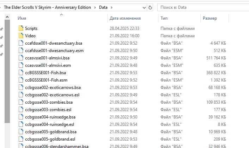
Task: Click the navigation pane scrollbar thumb
Action: 7,71
